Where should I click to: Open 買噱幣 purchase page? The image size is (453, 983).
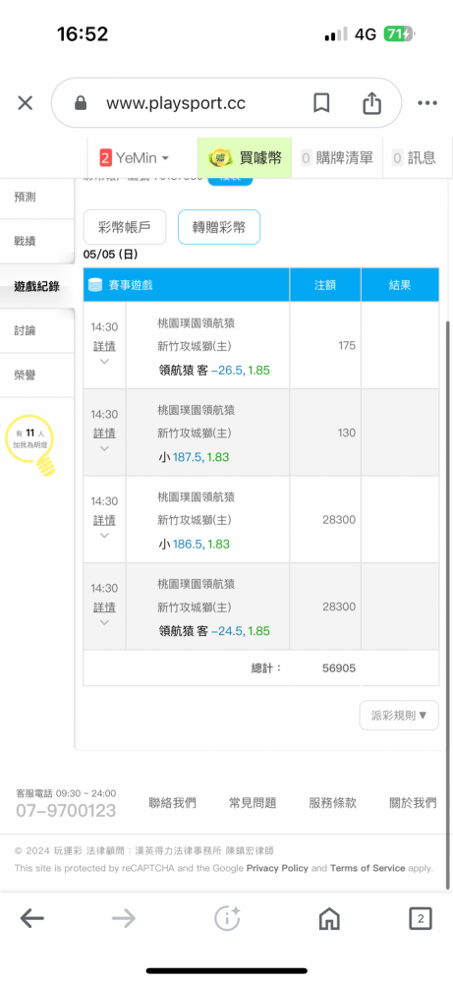(x=245, y=158)
